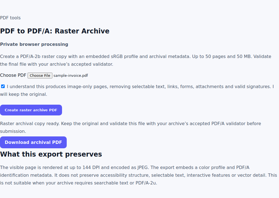Click the 'Create a PDF/A-2b raster copy' description paragraph

pyautogui.click(x=136, y=60)
